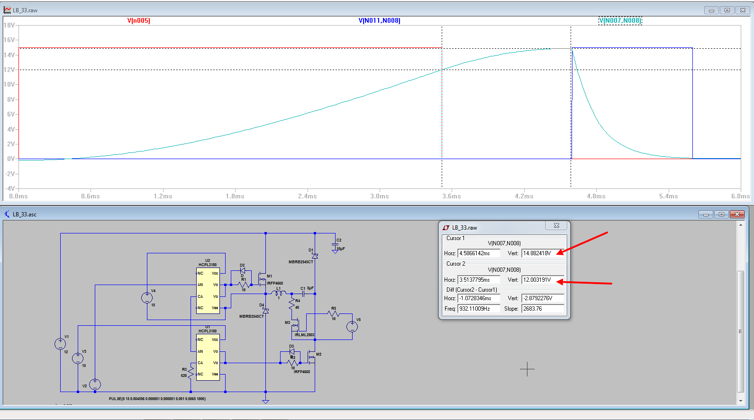
Task: Click inductor L1 in the schematic
Action: [x=279, y=294]
